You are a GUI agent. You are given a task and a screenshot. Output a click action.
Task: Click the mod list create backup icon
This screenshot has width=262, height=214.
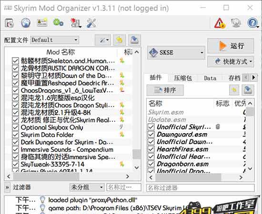pos(134,40)
